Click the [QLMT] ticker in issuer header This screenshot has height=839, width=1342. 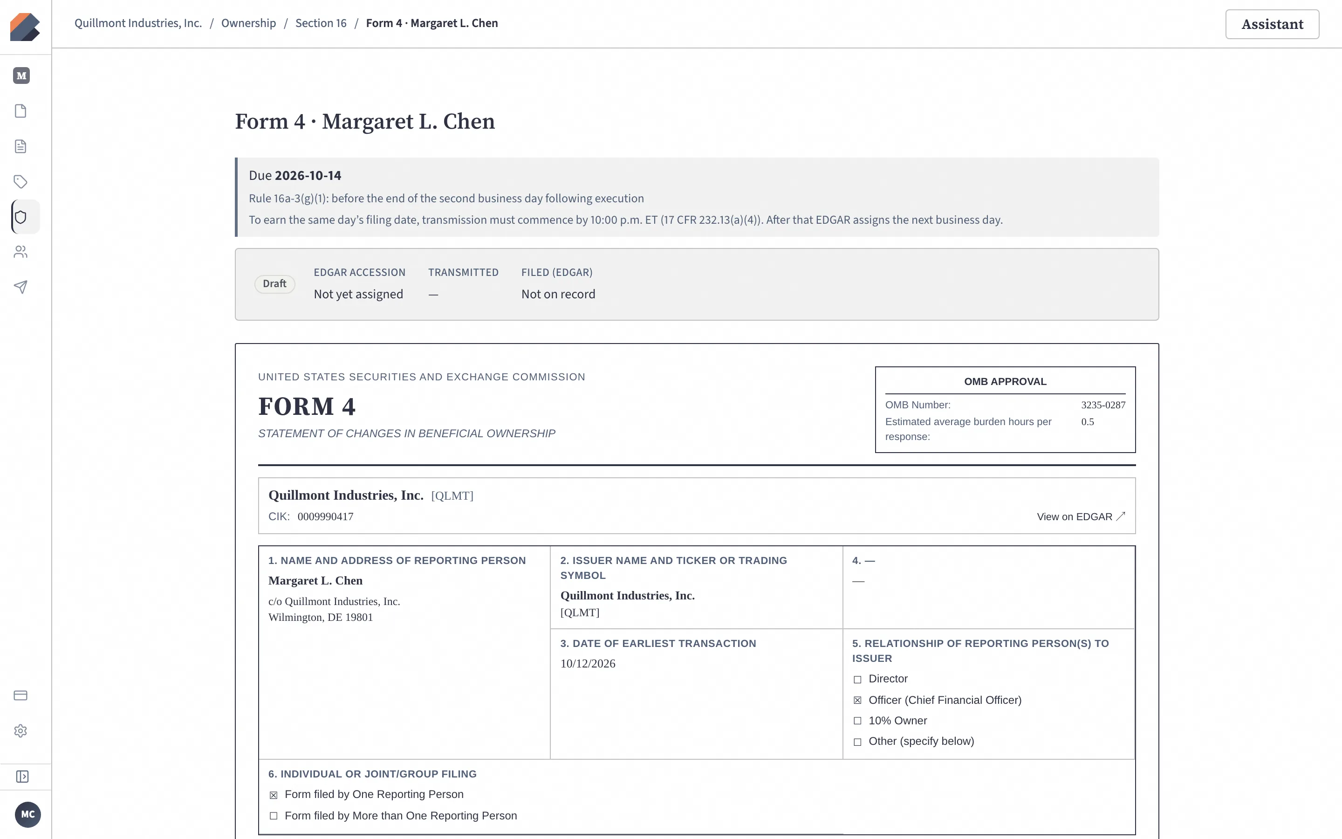tap(452, 495)
